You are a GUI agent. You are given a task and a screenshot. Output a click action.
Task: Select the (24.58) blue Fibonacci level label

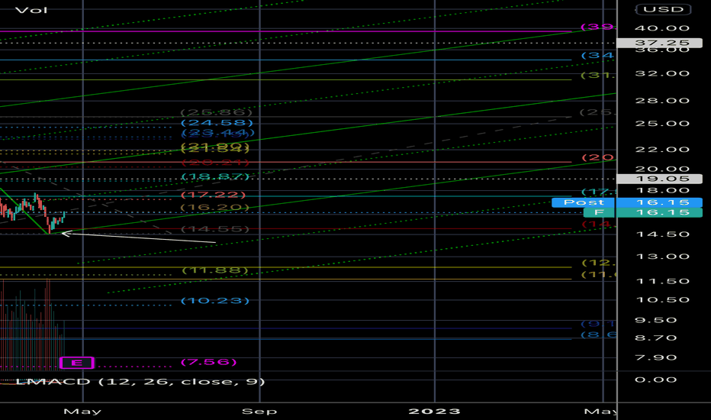click(x=217, y=123)
